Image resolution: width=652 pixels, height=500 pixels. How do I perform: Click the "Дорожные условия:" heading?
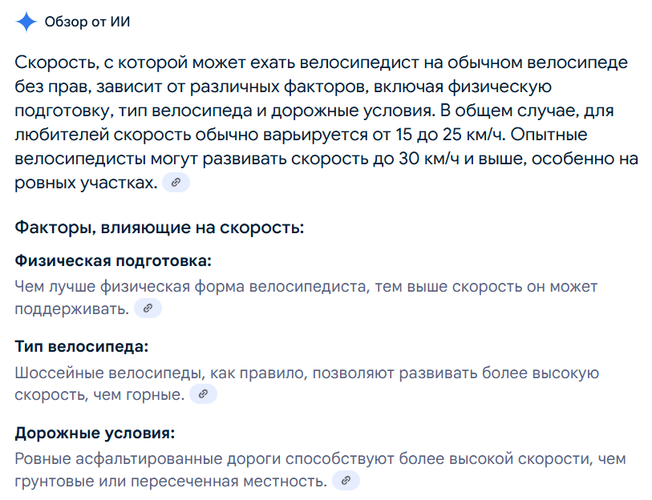click(x=95, y=433)
